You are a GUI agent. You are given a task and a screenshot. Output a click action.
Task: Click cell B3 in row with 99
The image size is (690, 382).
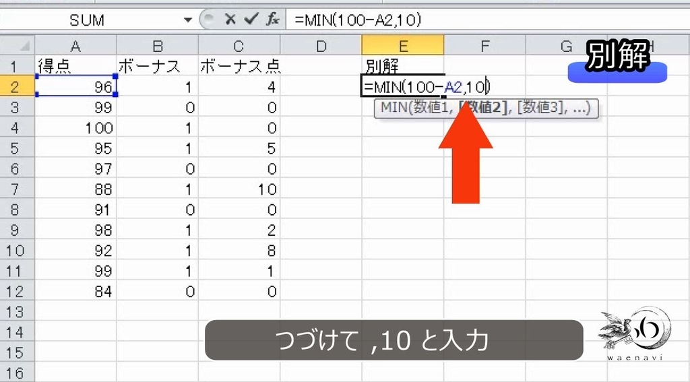point(158,107)
